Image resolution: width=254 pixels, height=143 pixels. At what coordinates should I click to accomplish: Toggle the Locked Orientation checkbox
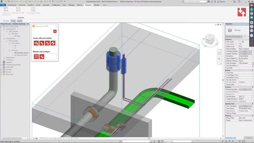240,92
